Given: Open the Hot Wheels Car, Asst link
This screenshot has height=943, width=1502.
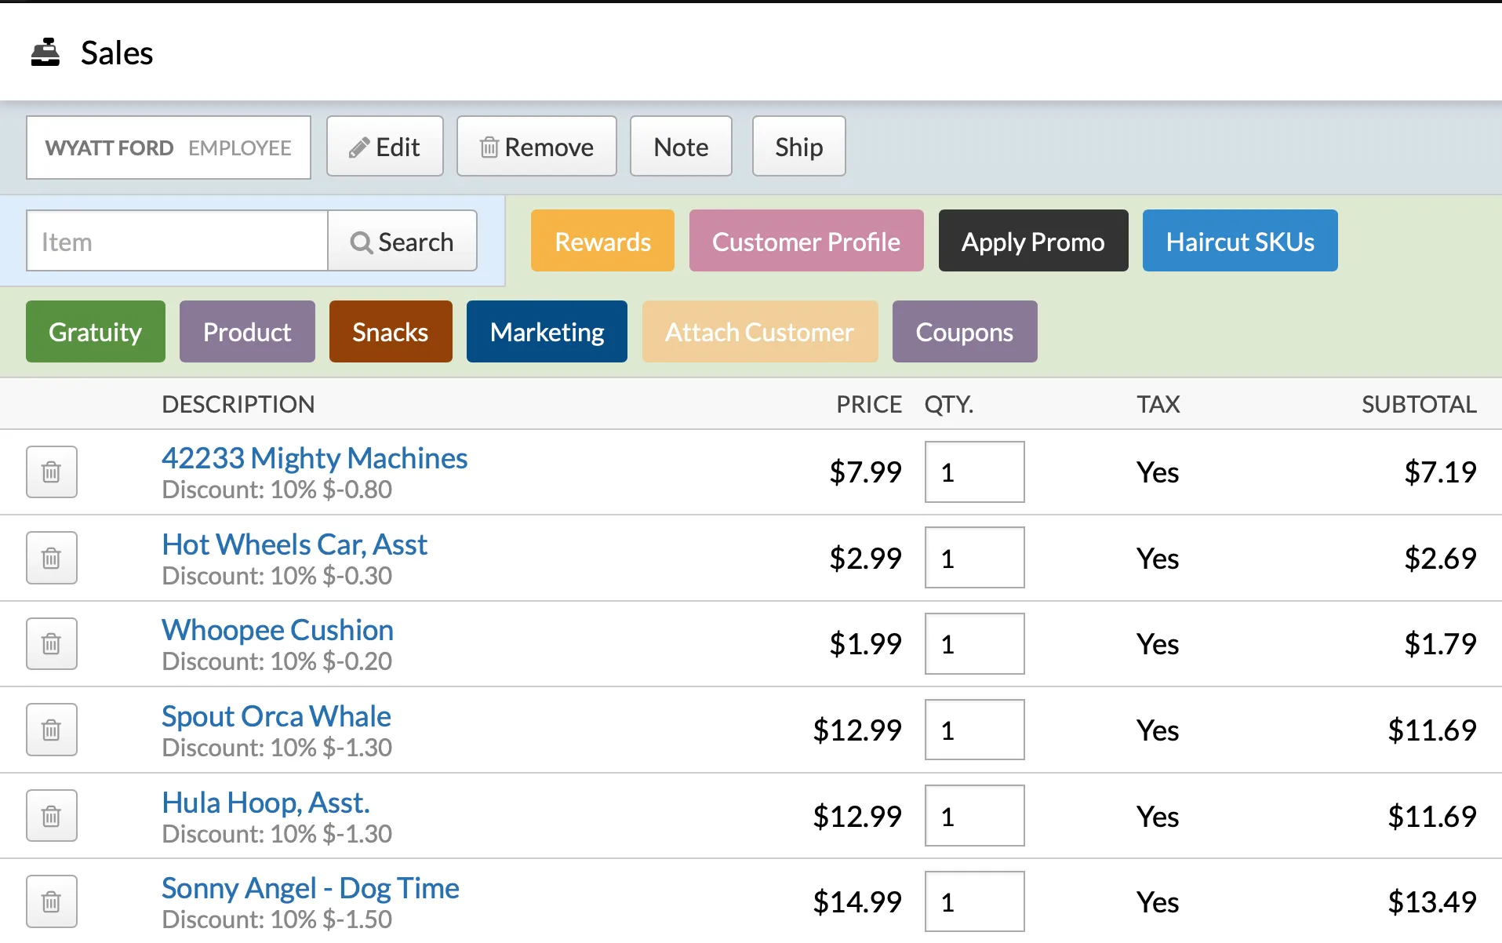Looking at the screenshot, I should (294, 544).
